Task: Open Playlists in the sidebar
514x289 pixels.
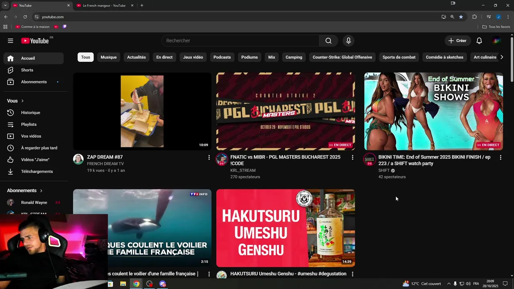Action: pyautogui.click(x=34, y=124)
